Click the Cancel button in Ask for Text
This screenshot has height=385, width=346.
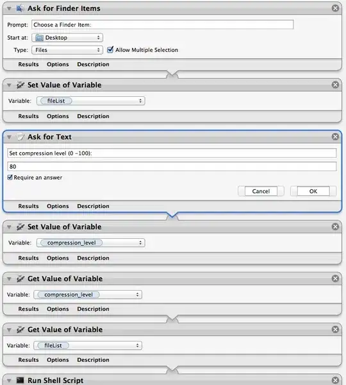pos(261,191)
